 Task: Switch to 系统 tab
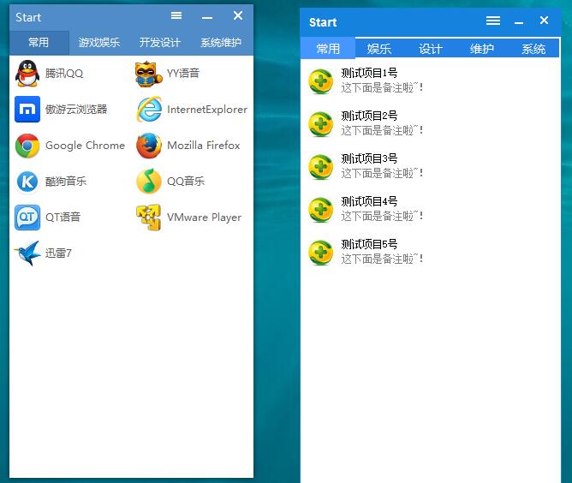tap(533, 49)
